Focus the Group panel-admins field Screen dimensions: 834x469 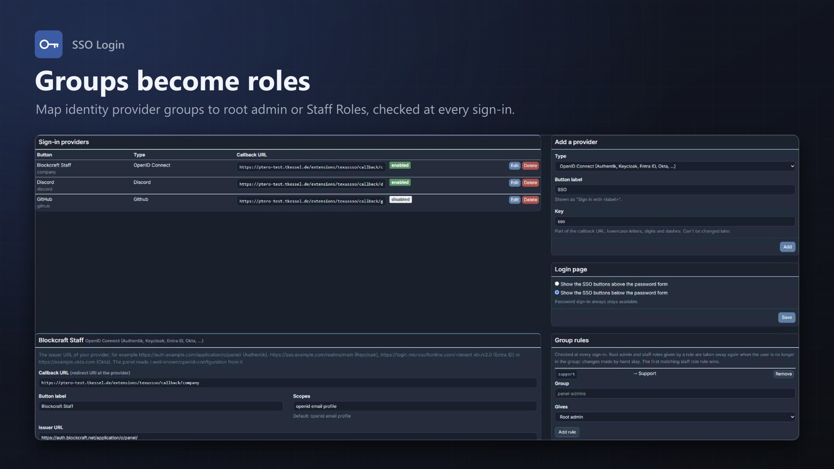pos(675,394)
